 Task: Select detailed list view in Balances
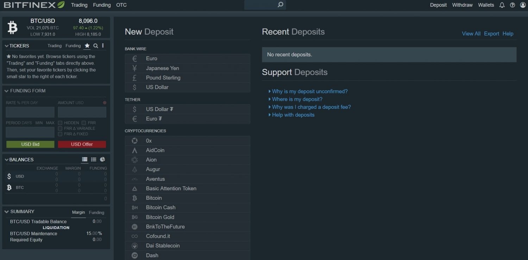coord(84,160)
